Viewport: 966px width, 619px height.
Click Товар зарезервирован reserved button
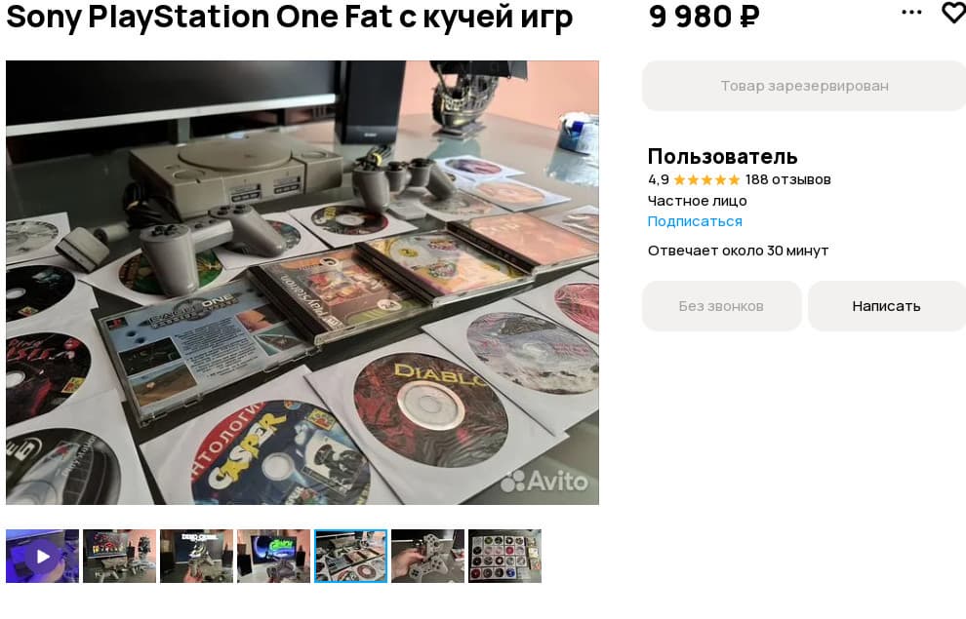click(804, 86)
